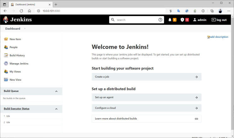
Task: Open the notifications bell icon
Action: click(170, 20)
